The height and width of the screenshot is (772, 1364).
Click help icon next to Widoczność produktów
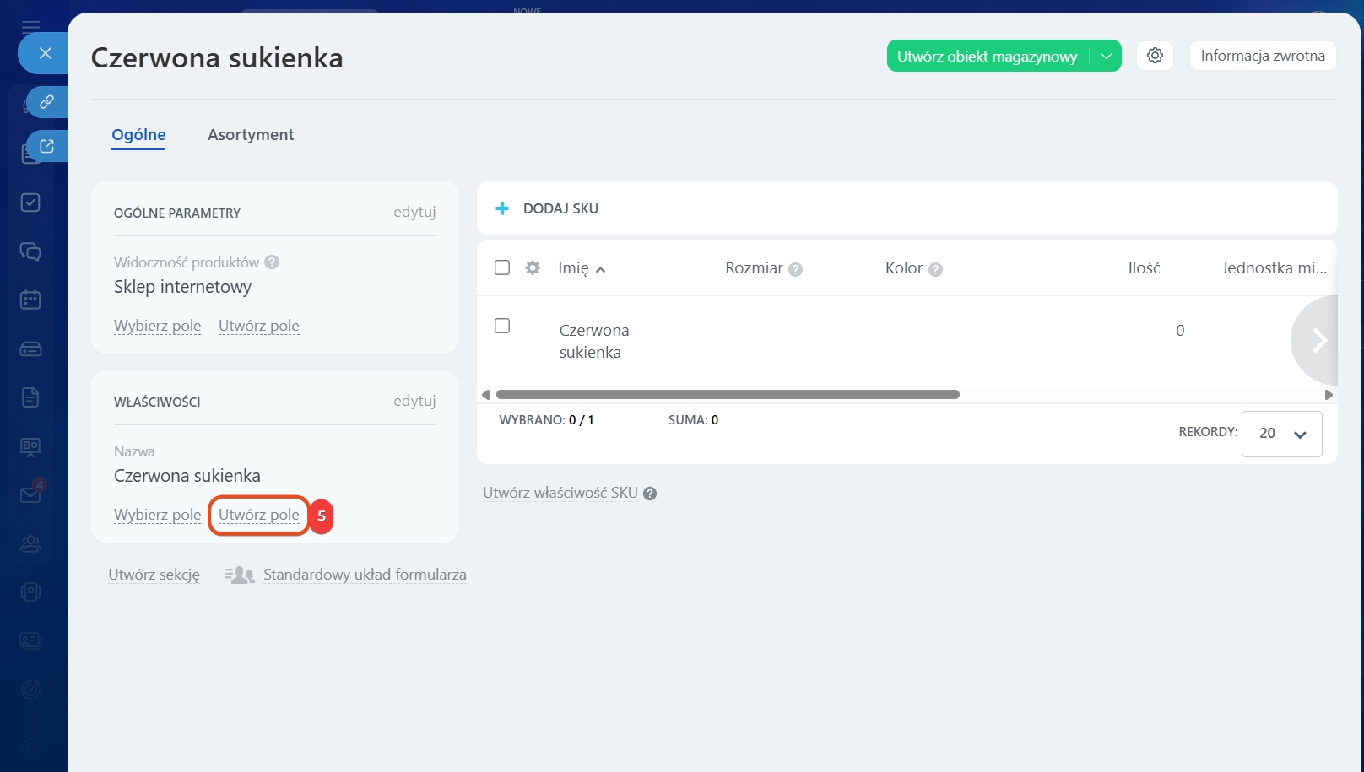[272, 262]
